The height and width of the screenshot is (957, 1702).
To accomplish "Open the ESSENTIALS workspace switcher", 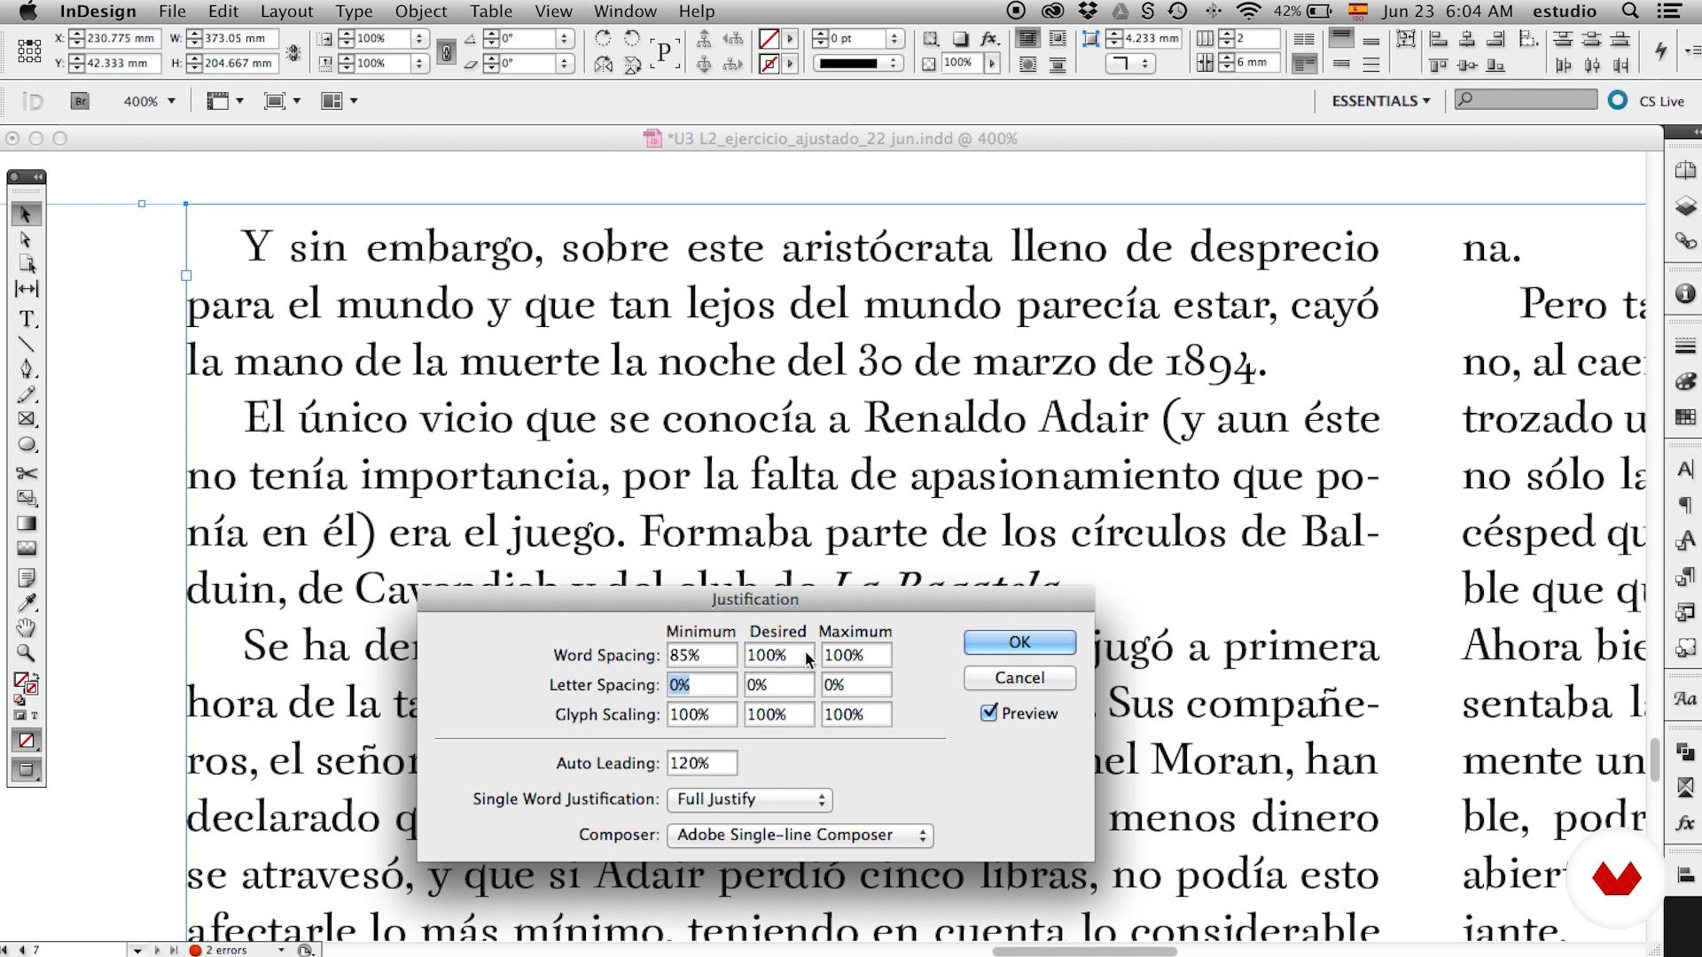I will tap(1381, 101).
